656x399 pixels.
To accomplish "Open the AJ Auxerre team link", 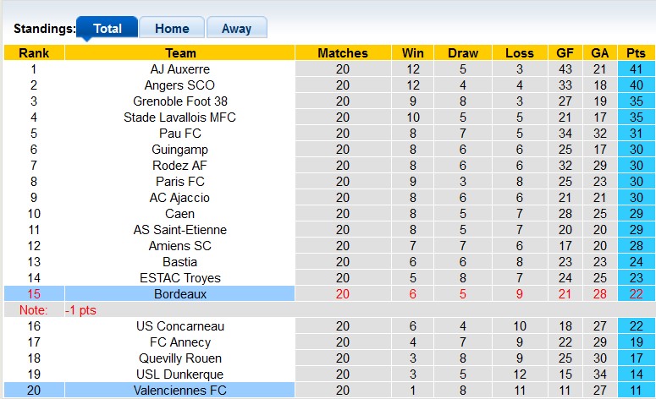I will coord(180,69).
